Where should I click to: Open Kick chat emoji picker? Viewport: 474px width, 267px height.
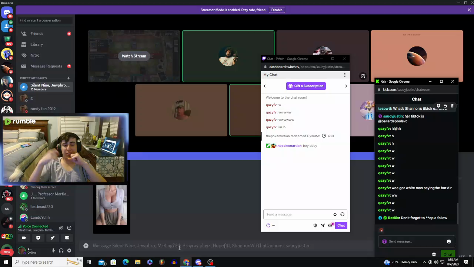[449, 241]
